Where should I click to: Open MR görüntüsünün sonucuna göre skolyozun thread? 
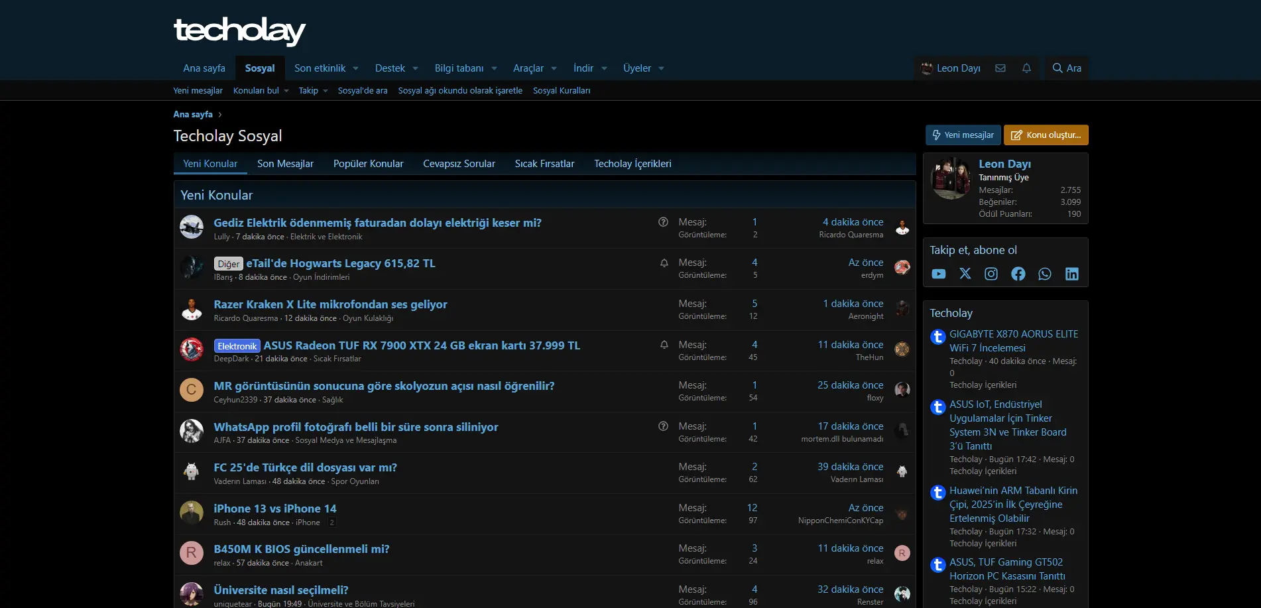[384, 386]
